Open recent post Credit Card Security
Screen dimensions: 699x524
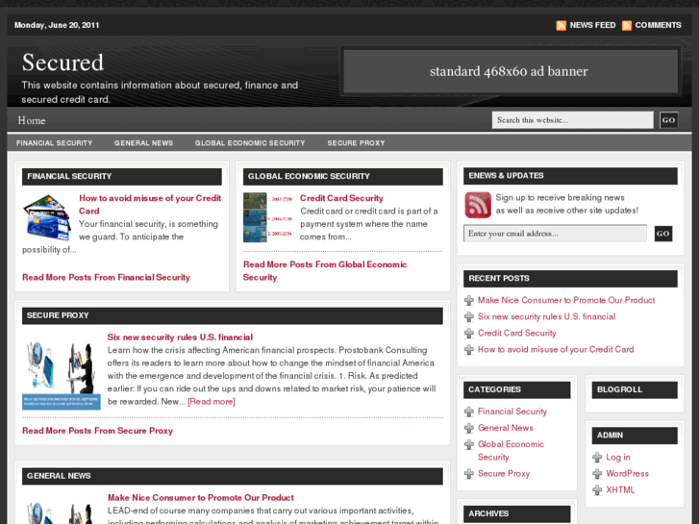(x=517, y=333)
